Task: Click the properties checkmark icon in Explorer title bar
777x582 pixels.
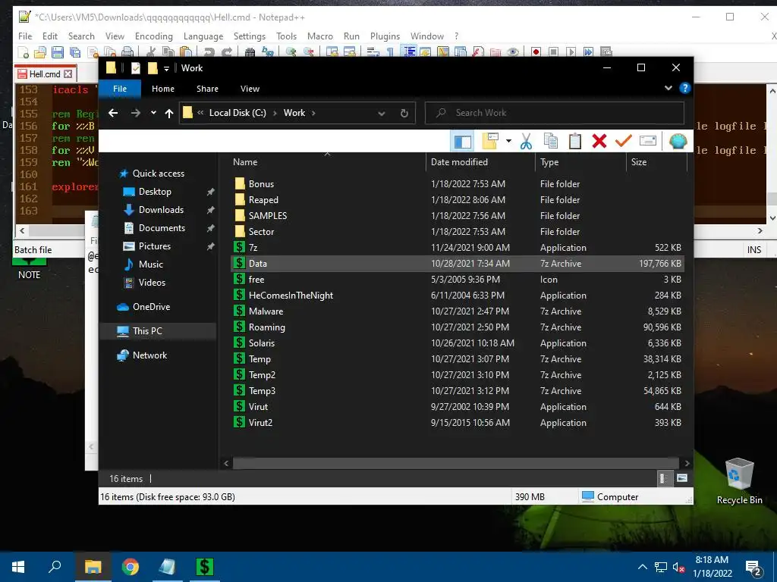Action: point(136,67)
